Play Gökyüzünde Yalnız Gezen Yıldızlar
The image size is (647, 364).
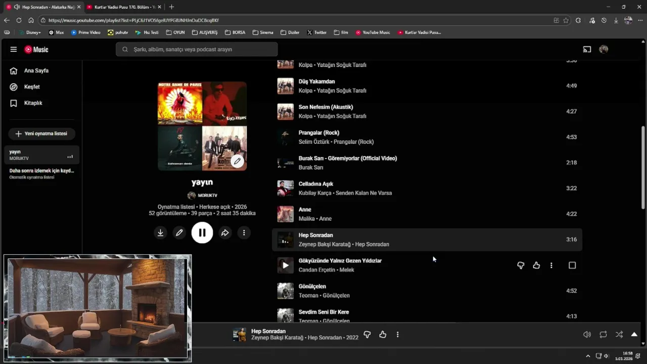[x=285, y=265]
